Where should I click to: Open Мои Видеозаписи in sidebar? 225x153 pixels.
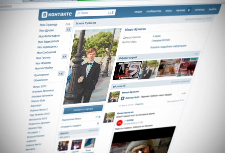click(x=48, y=41)
